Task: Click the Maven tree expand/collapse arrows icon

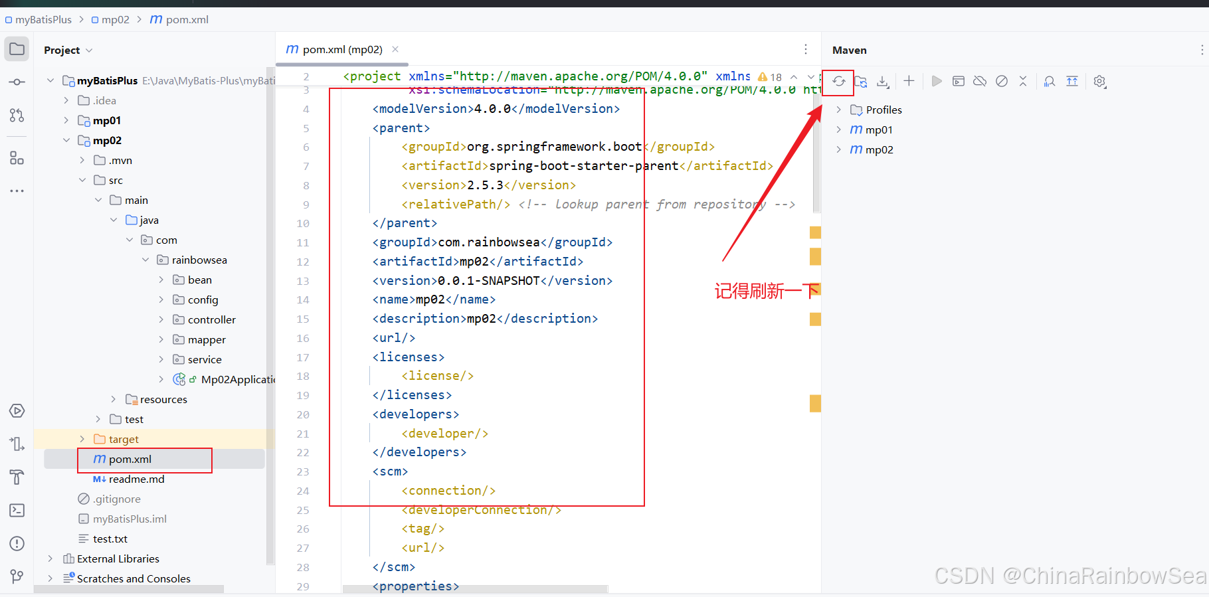Action: point(1023,81)
